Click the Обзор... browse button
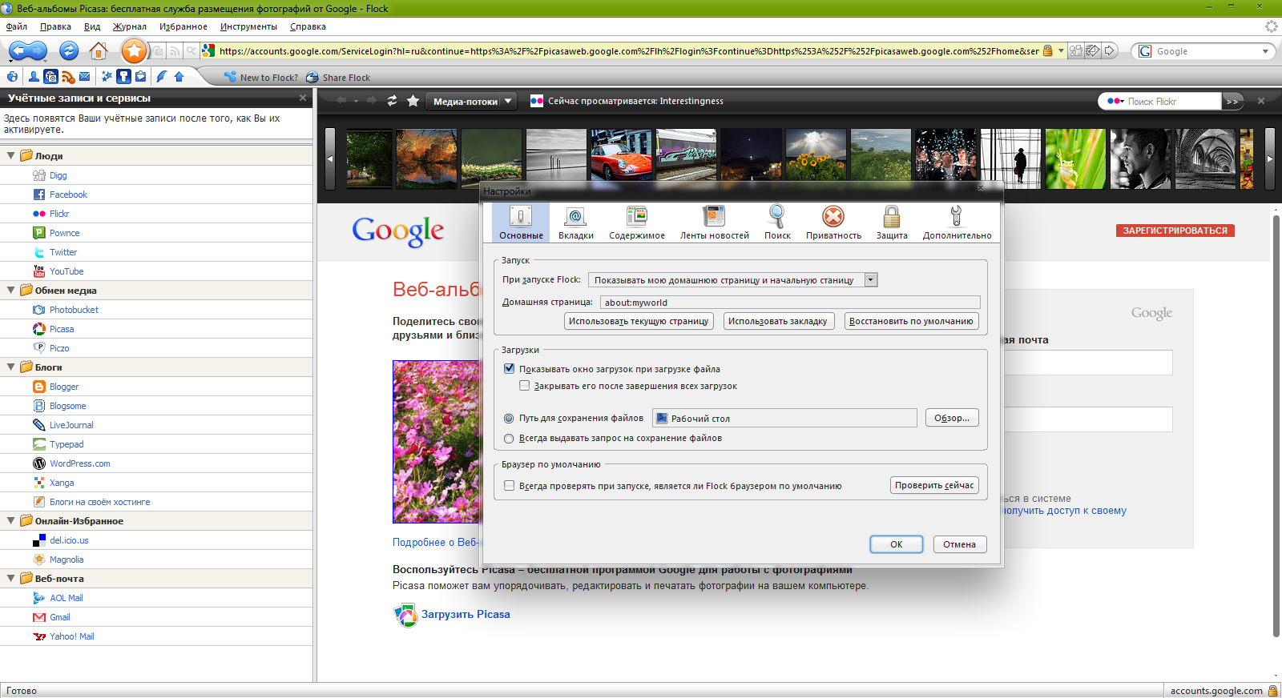1282x698 pixels. tap(952, 418)
